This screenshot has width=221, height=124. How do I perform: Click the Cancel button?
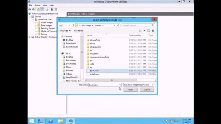pyautogui.click(x=147, y=90)
